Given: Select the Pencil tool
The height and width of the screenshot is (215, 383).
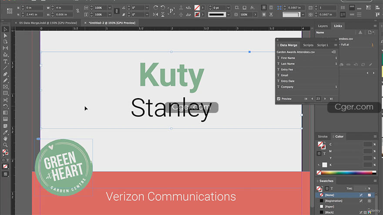Looking at the screenshot, I should 5,80.
